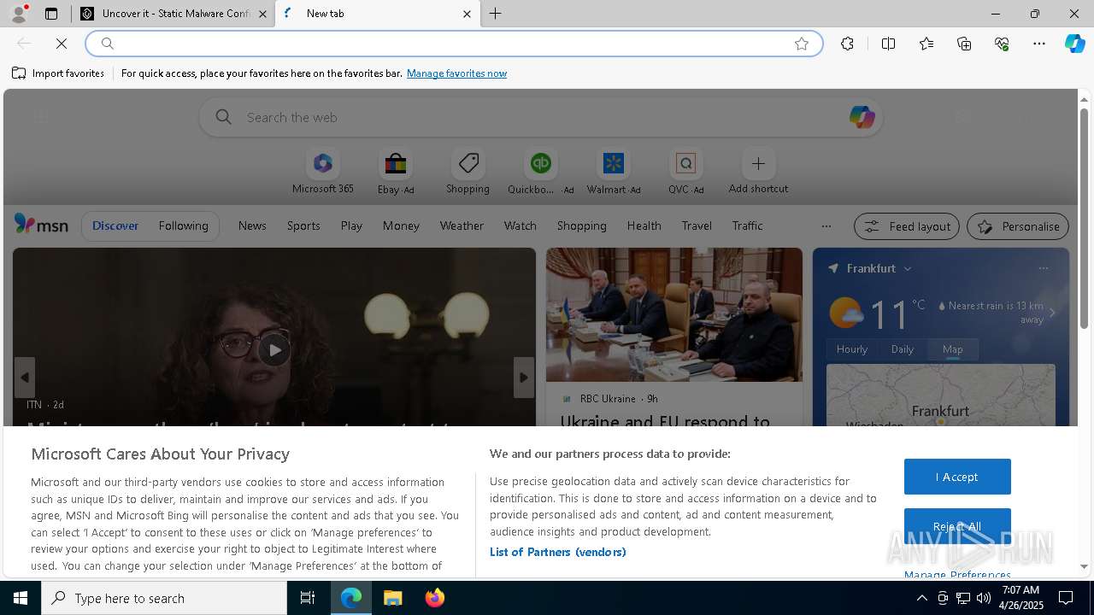Open the Walmart shortcut
Screen dimensions: 1094x615
(x=613, y=172)
